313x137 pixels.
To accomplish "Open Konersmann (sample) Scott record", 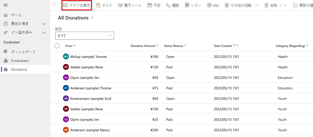I will (x=91, y=99).
